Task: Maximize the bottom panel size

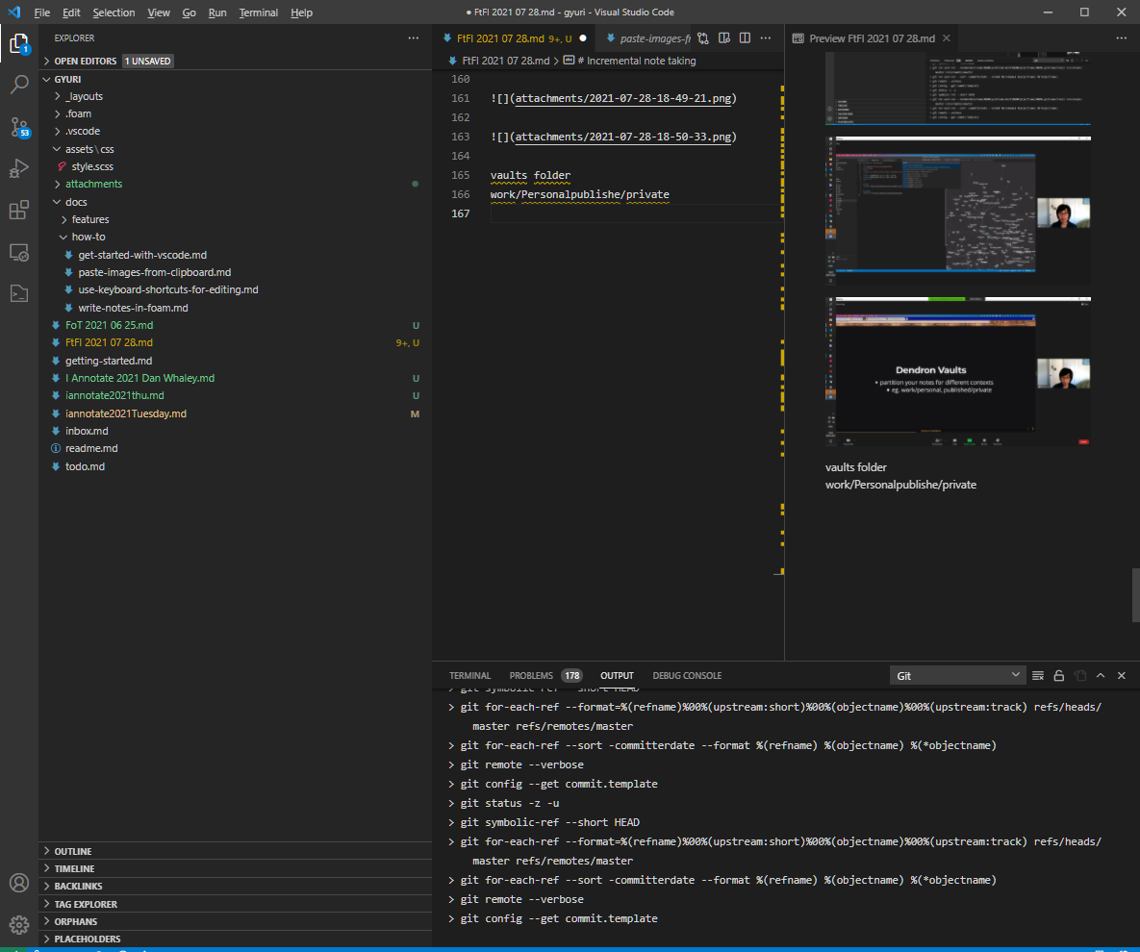Action: pyautogui.click(x=1100, y=676)
